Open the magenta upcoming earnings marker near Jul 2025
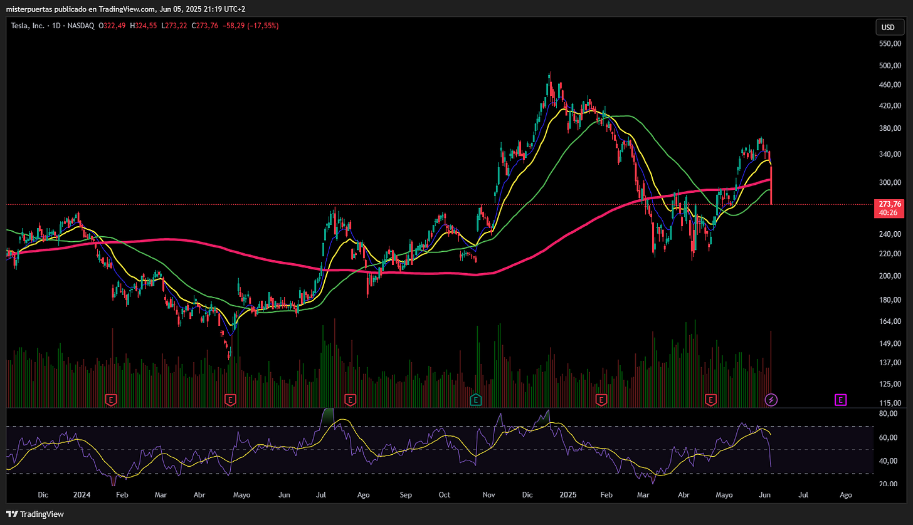The height and width of the screenshot is (525, 913). tap(841, 399)
